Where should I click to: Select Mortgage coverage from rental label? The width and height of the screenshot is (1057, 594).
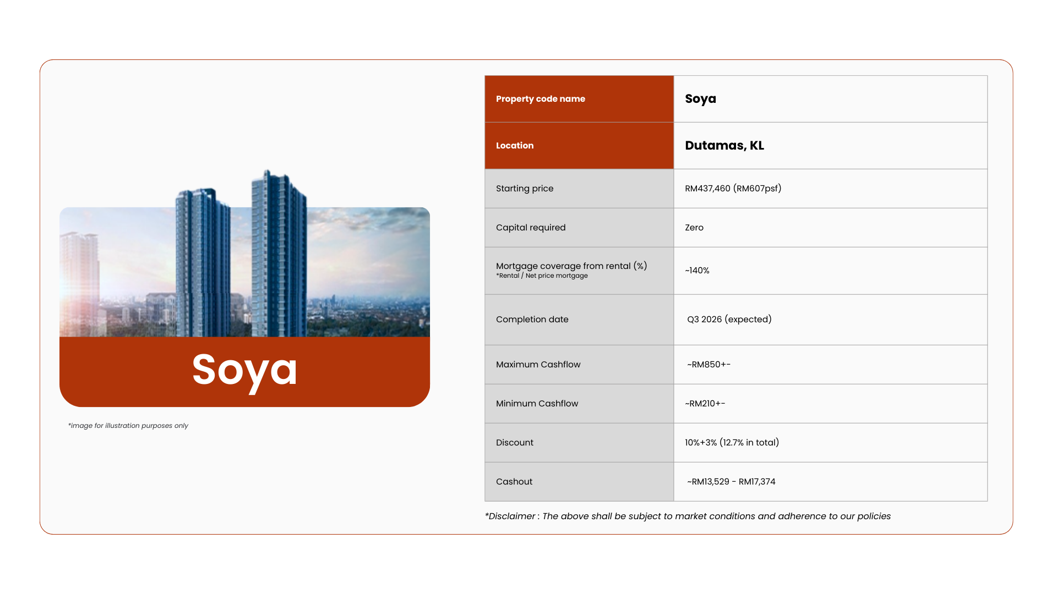[571, 266]
